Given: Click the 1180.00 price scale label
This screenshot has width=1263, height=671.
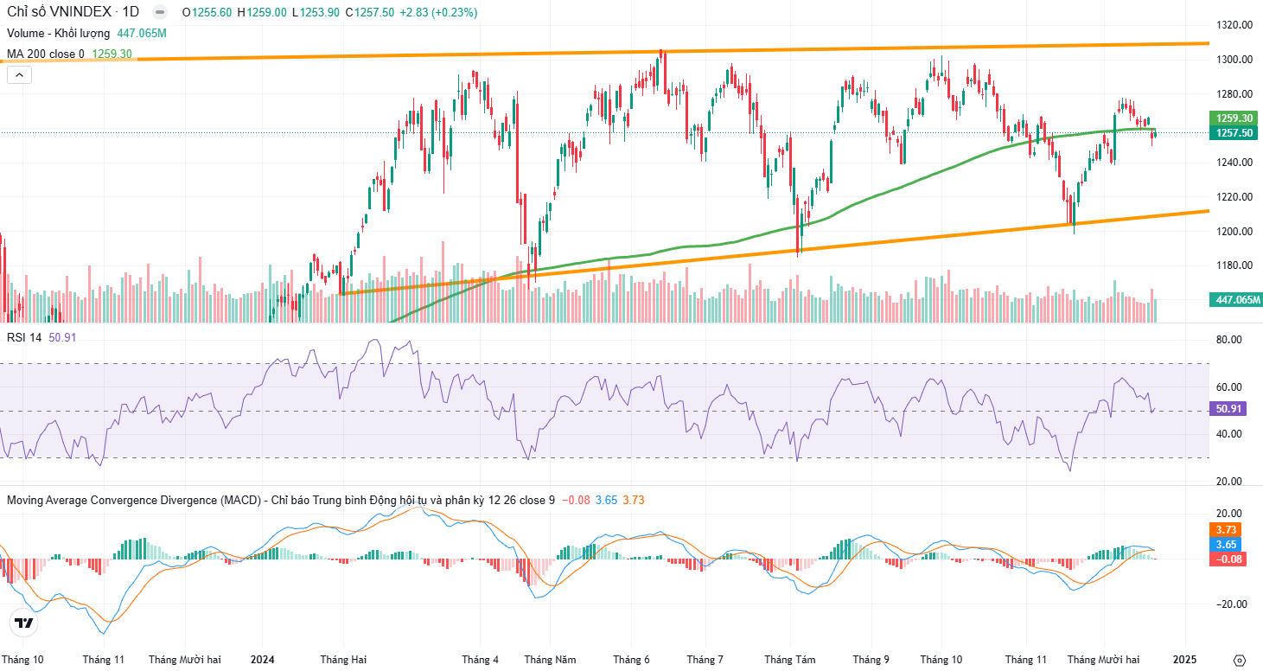Looking at the screenshot, I should (1234, 265).
